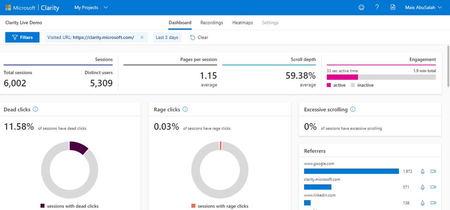Click the sessions with rage clicks legend swatch
The height and width of the screenshot is (210, 450).
point(193,206)
